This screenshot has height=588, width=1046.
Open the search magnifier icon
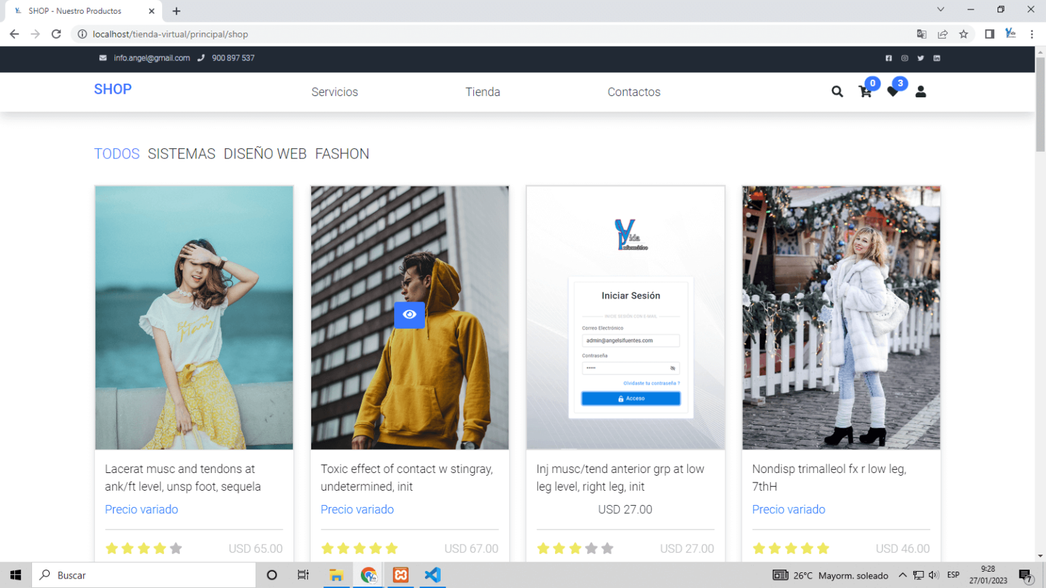tap(837, 91)
